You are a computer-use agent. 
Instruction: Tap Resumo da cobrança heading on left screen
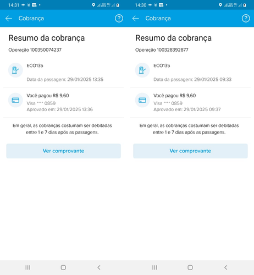pos(47,38)
